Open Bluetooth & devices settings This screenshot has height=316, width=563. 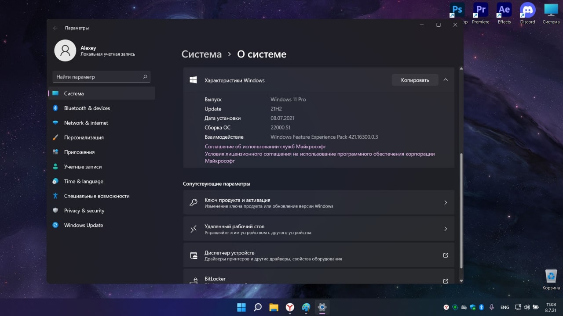(x=102, y=108)
